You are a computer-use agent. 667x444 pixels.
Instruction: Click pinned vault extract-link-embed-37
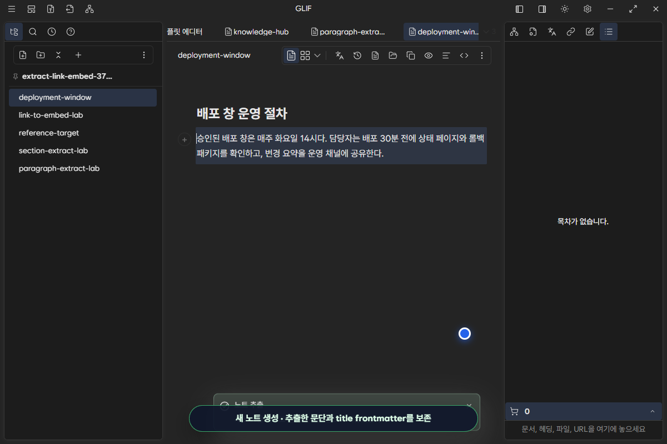pyautogui.click(x=67, y=76)
